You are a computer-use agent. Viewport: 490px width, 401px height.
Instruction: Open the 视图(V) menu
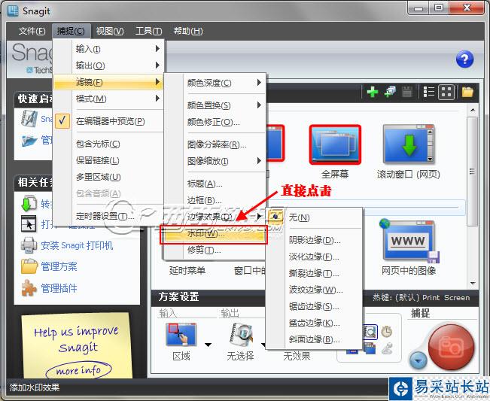(x=110, y=31)
